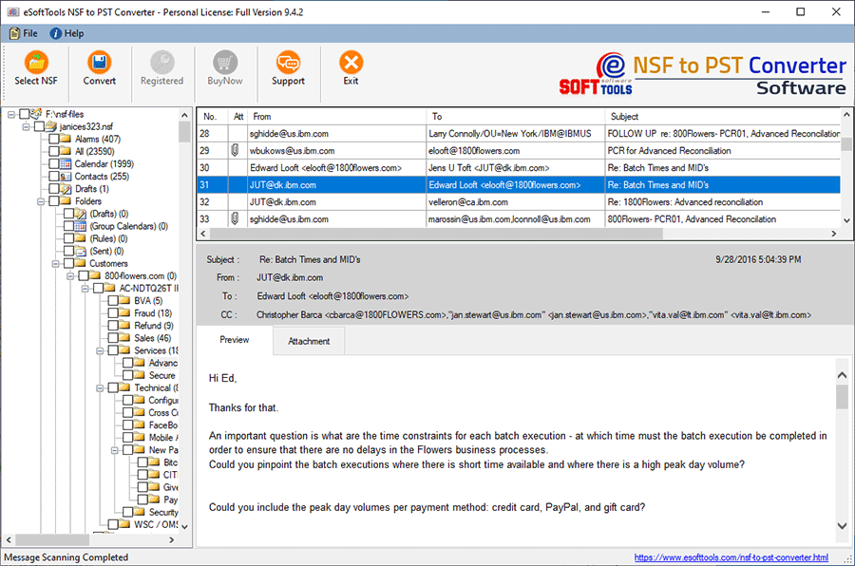Open the esofttools.com nsf-to-pst-converter link
855x566 pixels.
pos(731,557)
